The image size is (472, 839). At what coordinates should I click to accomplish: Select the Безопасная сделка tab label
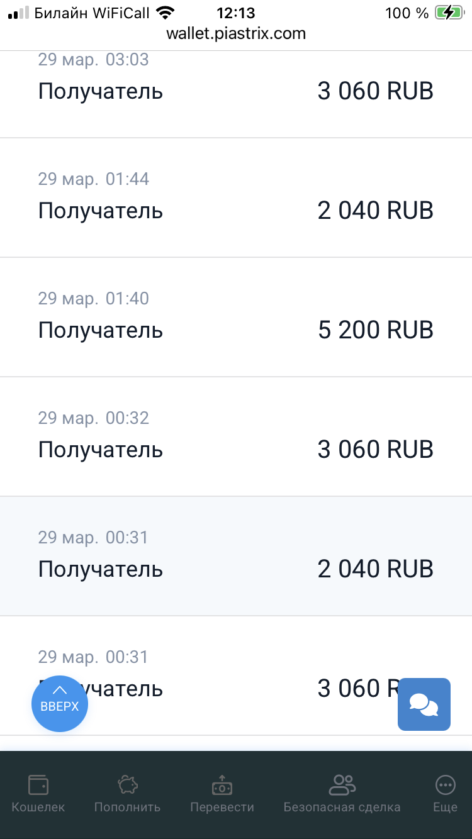(x=342, y=807)
